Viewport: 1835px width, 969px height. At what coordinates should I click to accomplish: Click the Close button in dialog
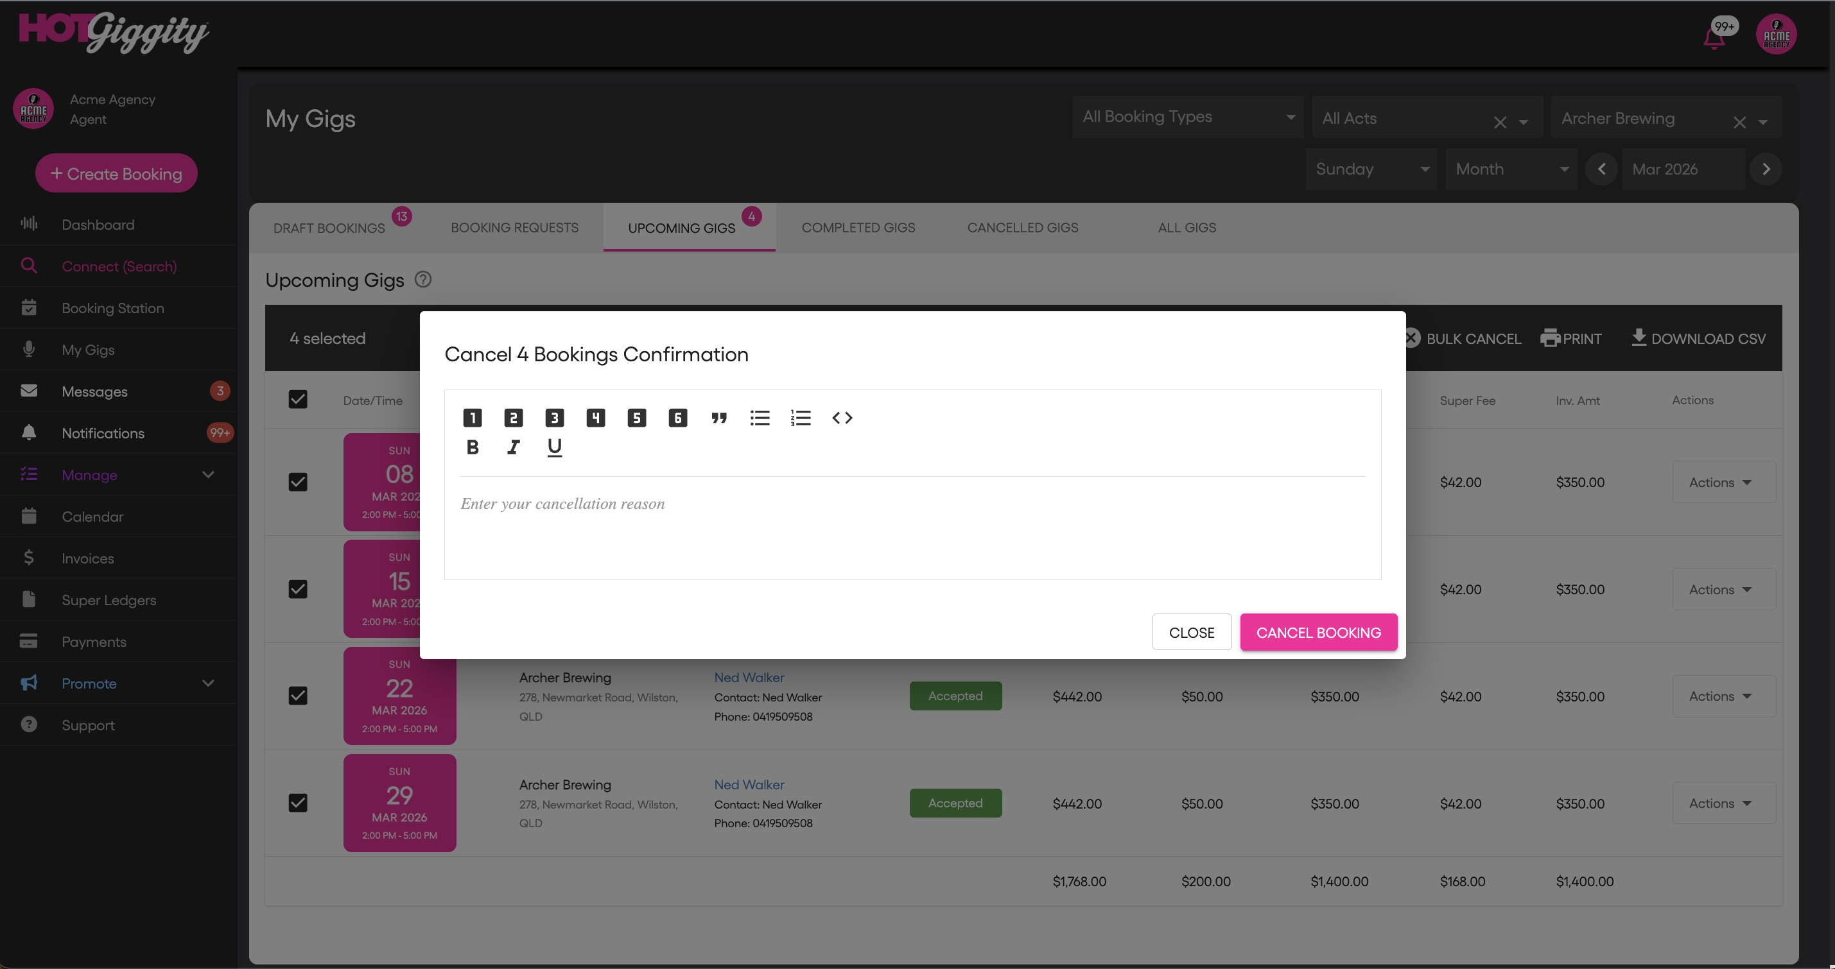1191,632
